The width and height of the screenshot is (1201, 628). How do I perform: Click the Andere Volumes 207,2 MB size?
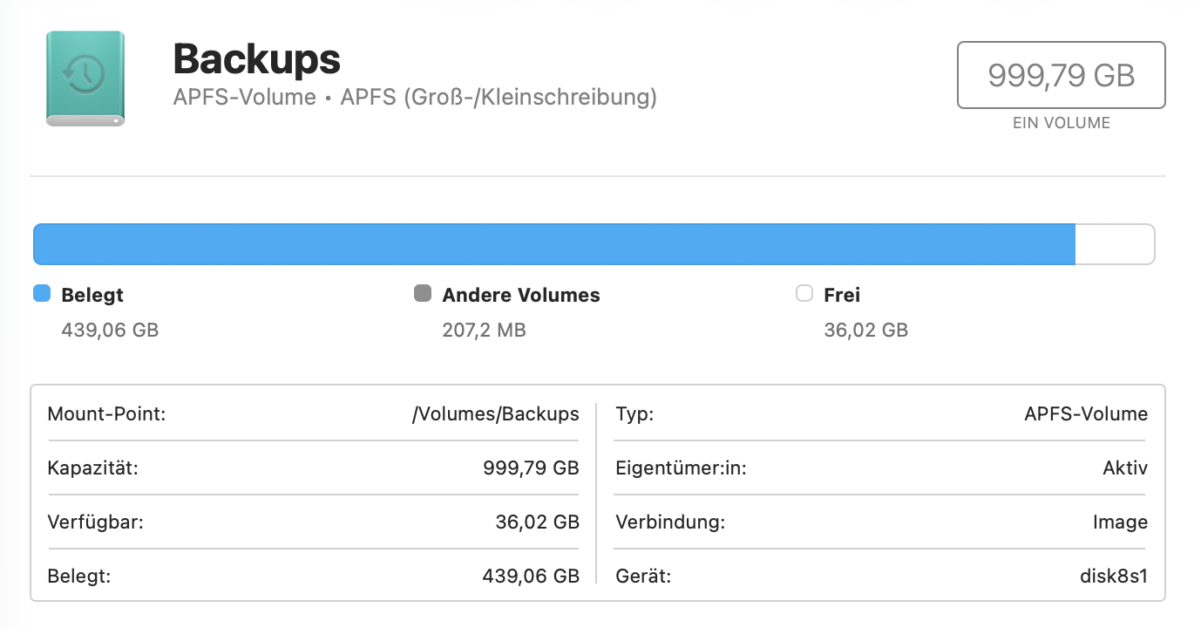click(x=484, y=331)
